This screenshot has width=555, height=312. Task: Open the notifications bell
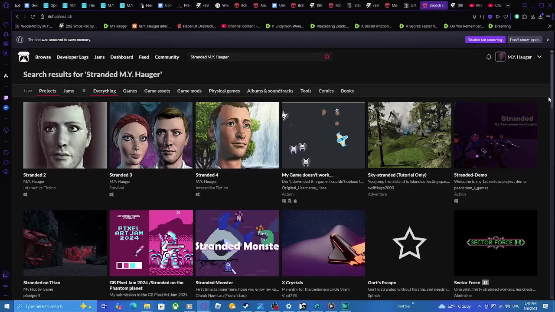tap(489, 57)
